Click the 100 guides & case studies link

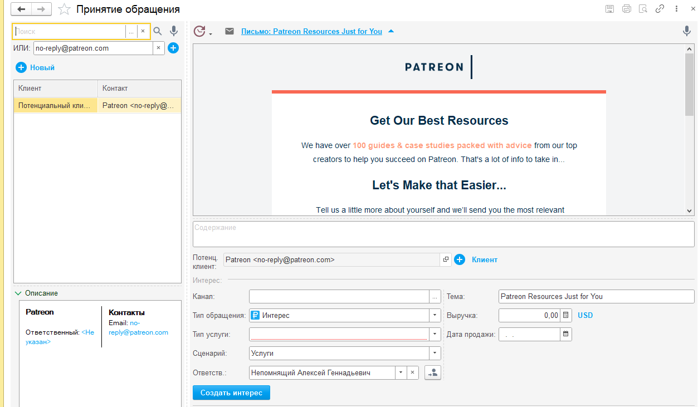[442, 145]
